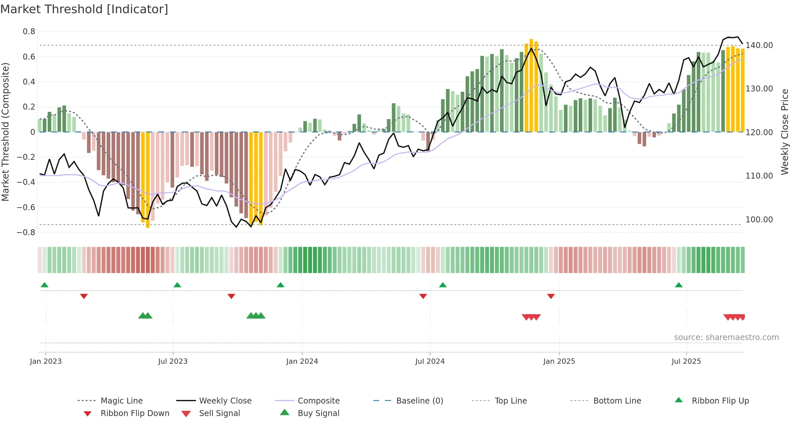Toggle the Bottom Line legend entry

pos(606,401)
